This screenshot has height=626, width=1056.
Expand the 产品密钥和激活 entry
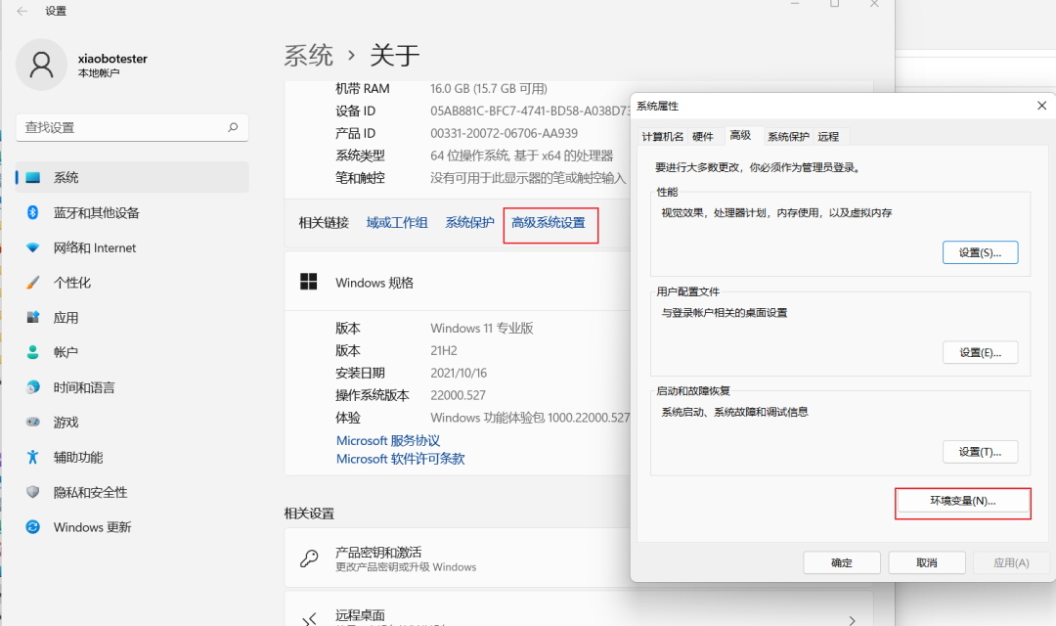coord(460,559)
